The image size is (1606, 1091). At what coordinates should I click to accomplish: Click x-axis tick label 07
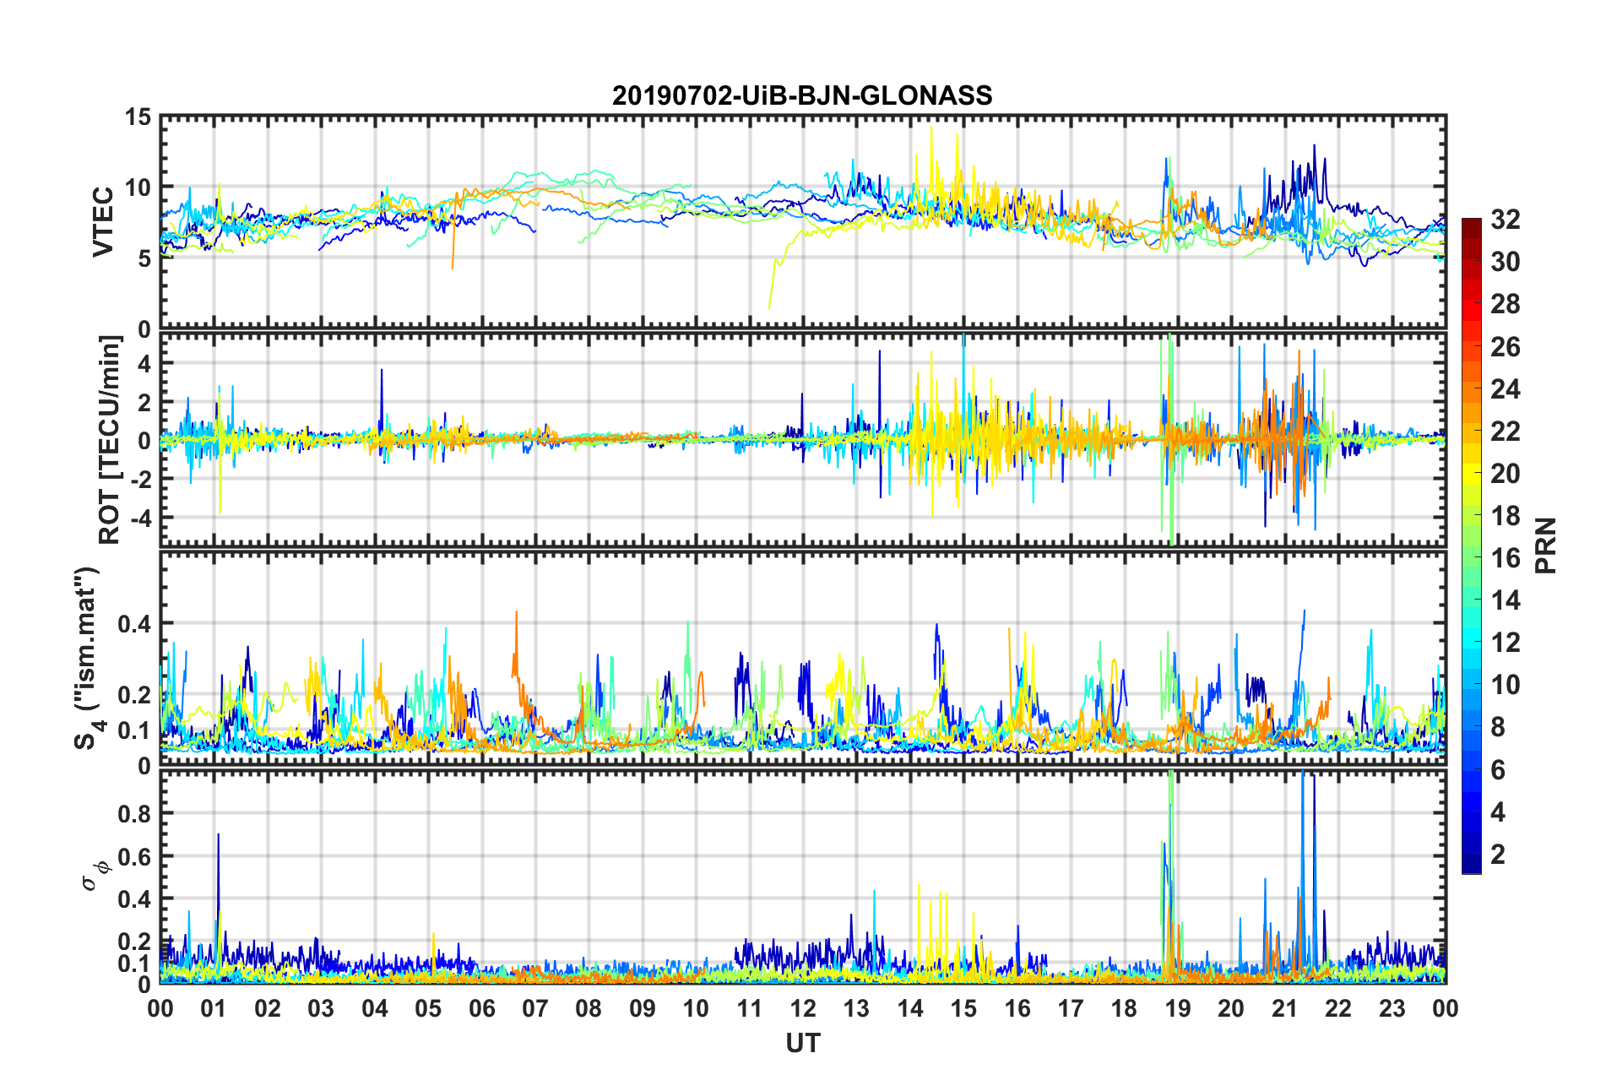(535, 1008)
